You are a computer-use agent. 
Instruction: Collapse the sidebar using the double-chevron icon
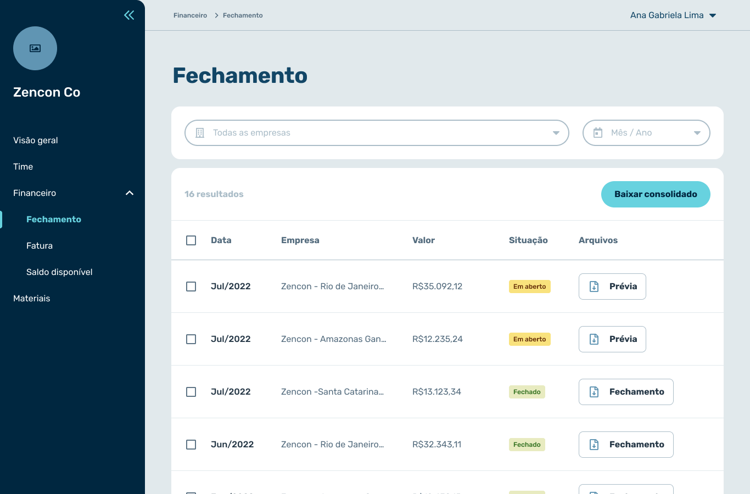(128, 15)
